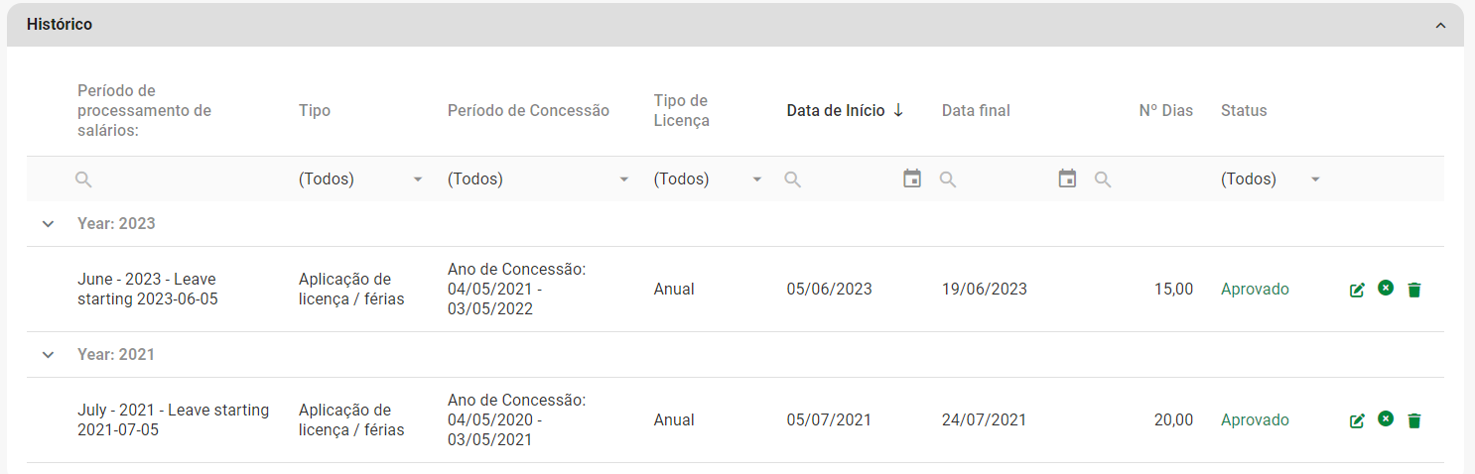Collapse the Year: 2023 group
Image resolution: width=1475 pixels, height=474 pixels.
(48, 224)
